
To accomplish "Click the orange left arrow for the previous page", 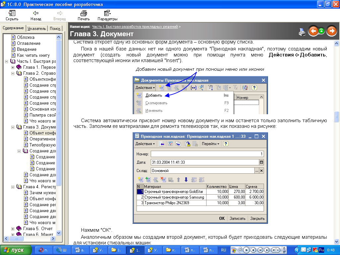I will (x=313, y=31).
